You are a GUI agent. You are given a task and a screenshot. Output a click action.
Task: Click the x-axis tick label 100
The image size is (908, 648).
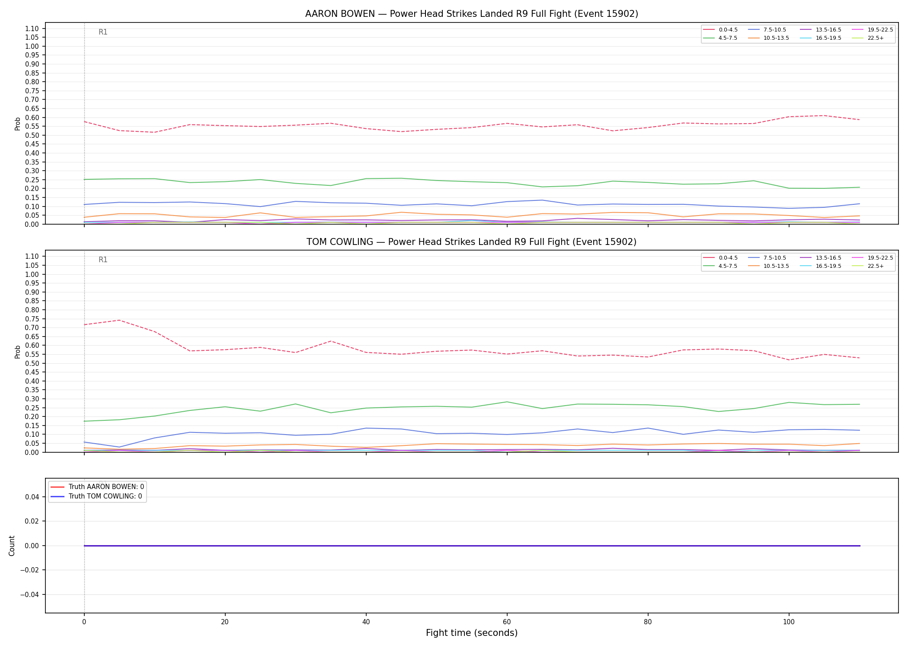pos(789,622)
